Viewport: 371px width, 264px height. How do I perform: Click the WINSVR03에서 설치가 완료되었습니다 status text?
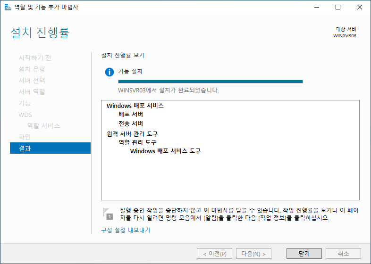point(169,91)
